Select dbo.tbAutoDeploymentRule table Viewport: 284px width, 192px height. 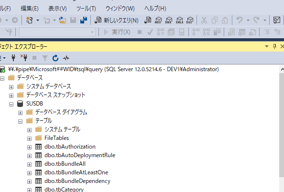pos(80,155)
